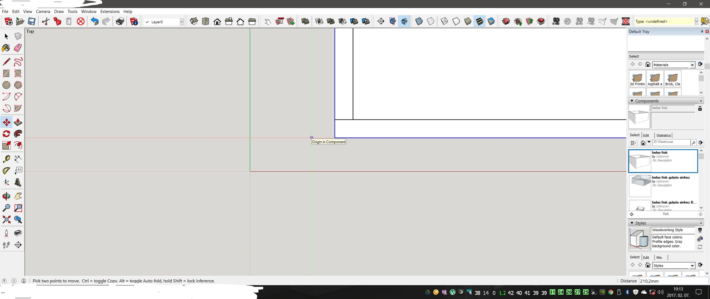The height and width of the screenshot is (299, 710).
Task: Select the Rotate tool
Action: coord(6,134)
